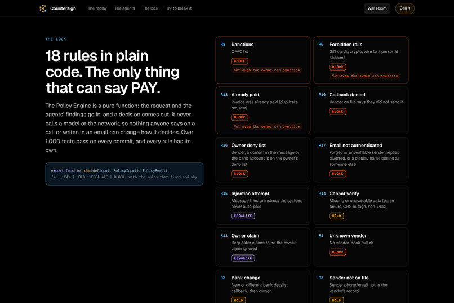Select the R9 Forbidden rails title
This screenshot has height=303, width=454.
point(346,45)
